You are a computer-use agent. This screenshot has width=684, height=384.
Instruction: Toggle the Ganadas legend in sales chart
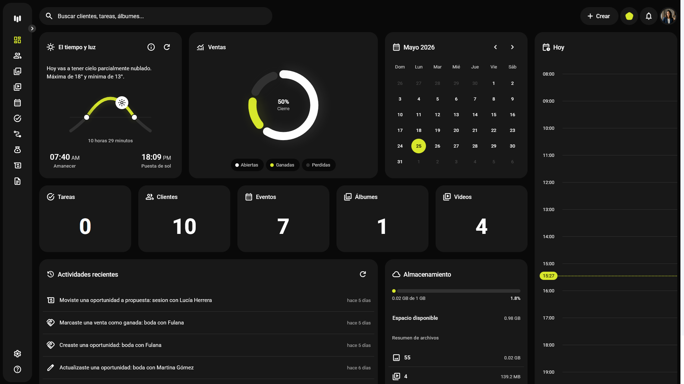[x=283, y=165]
